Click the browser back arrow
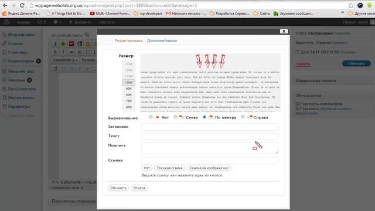The width and height of the screenshot is (375, 211). click(x=5, y=5)
